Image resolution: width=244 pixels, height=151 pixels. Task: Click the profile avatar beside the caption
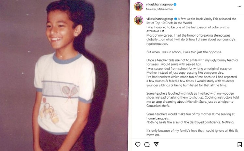(139, 20)
